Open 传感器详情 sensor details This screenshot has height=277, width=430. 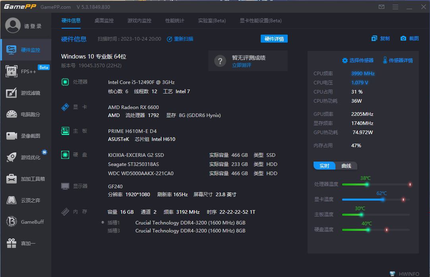click(x=398, y=60)
